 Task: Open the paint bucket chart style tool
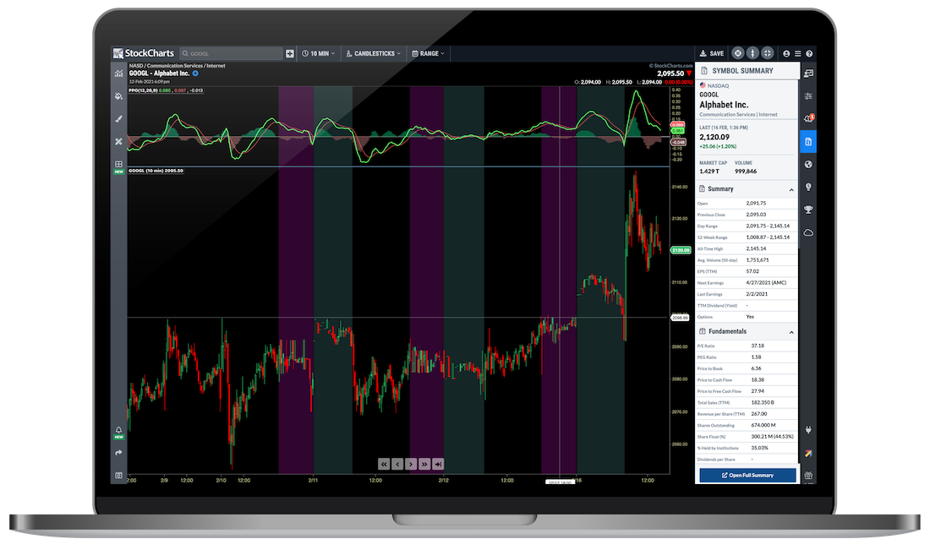pos(118,96)
